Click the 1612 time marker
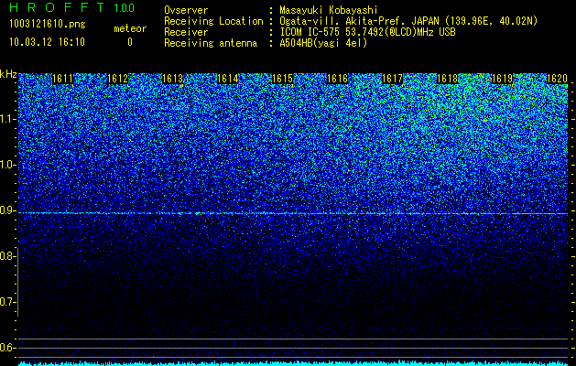 (x=117, y=79)
